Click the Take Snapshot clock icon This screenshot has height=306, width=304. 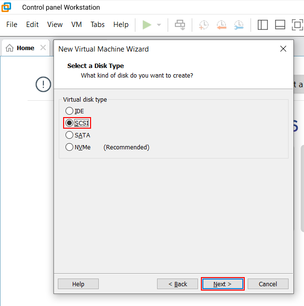tap(204, 25)
